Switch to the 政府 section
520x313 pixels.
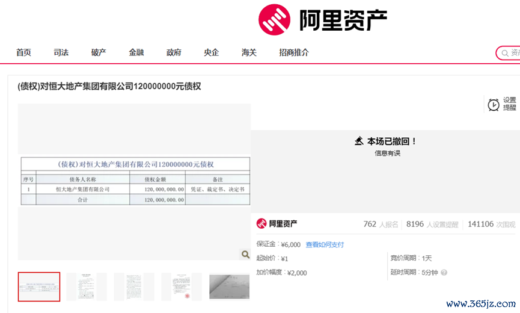click(x=174, y=52)
